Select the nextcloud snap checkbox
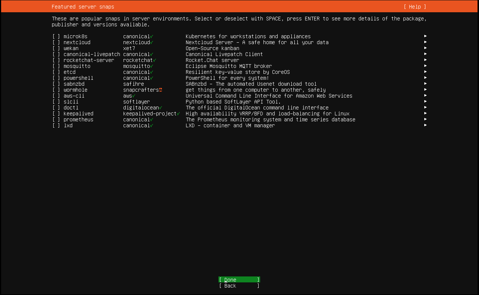479x295 pixels. [x=56, y=42]
